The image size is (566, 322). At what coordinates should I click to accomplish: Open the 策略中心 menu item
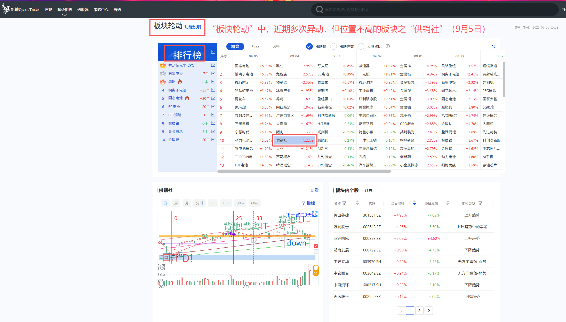[x=101, y=10]
